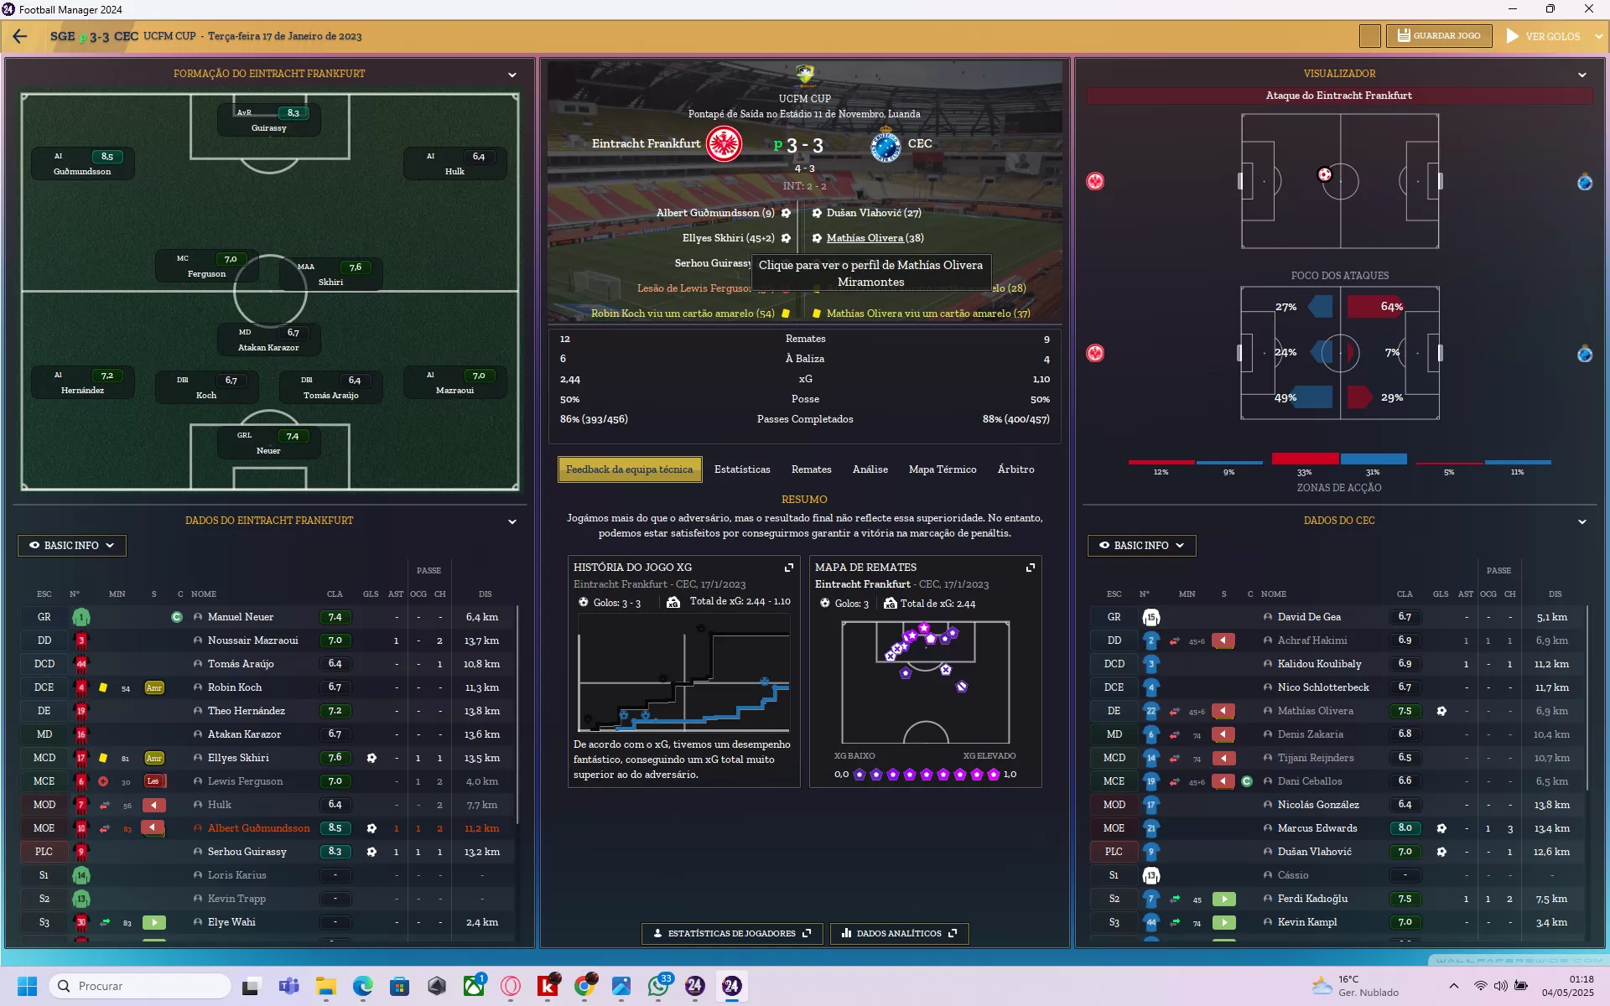Click Manuel Neuer's number 1 shirt icon

[x=81, y=617]
